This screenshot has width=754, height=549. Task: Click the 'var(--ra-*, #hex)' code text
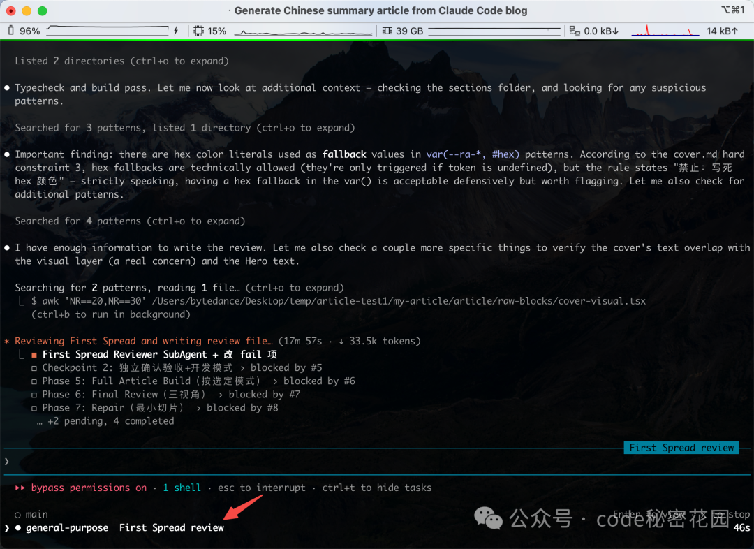coord(473,154)
